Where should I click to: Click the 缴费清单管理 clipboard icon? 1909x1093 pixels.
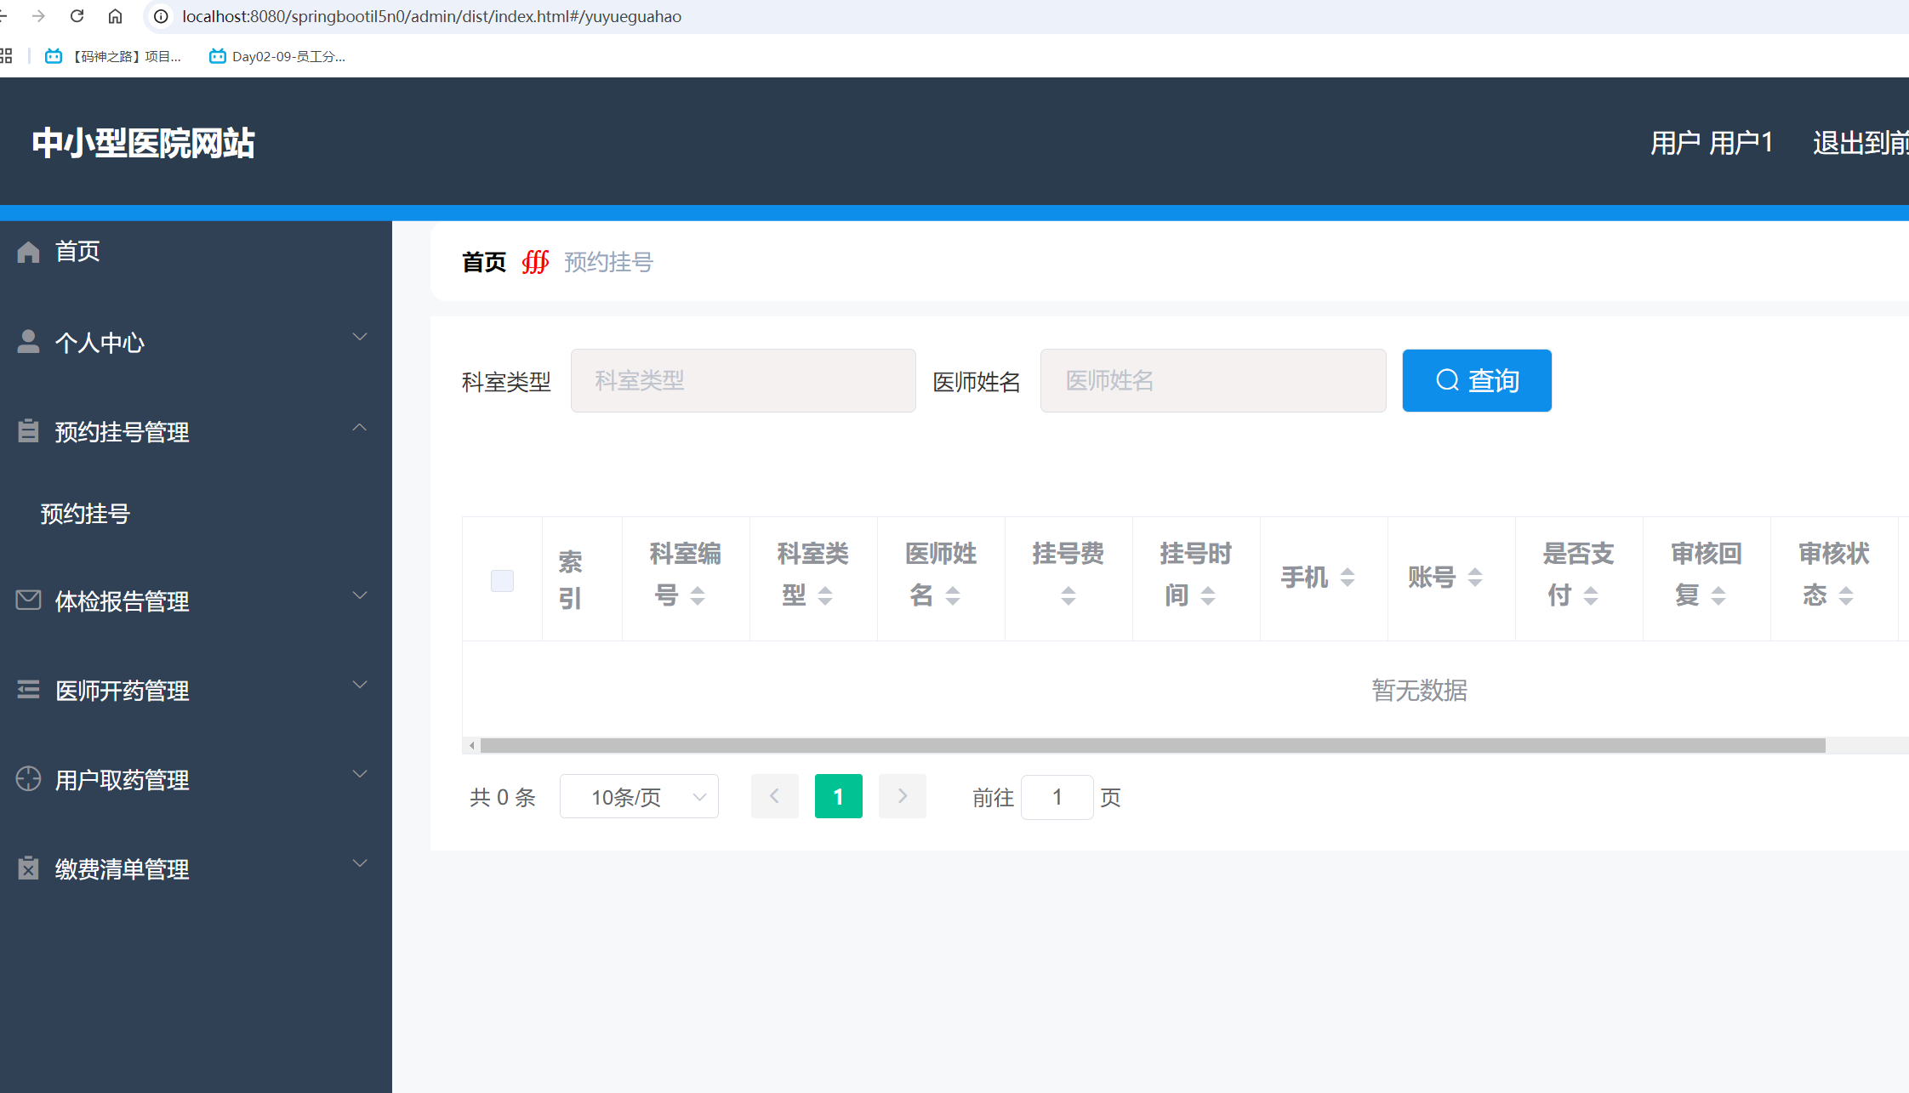(27, 868)
